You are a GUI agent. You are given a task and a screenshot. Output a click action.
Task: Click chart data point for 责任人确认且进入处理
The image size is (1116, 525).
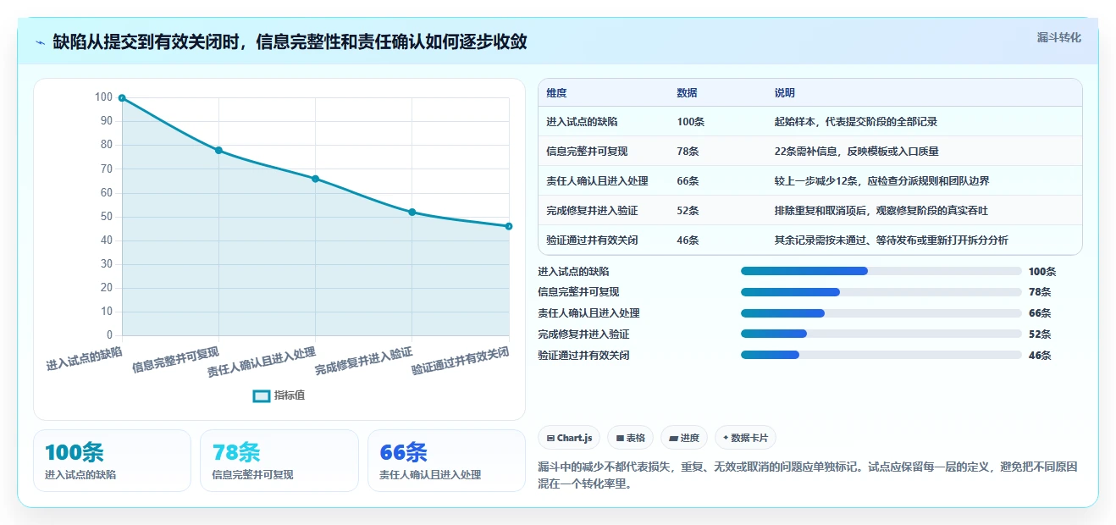pyautogui.click(x=315, y=179)
